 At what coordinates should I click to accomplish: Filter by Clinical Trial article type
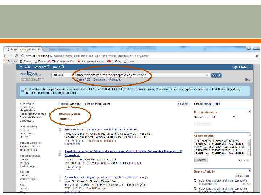26,107
